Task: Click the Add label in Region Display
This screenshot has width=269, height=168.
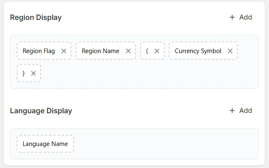Action: click(246, 17)
